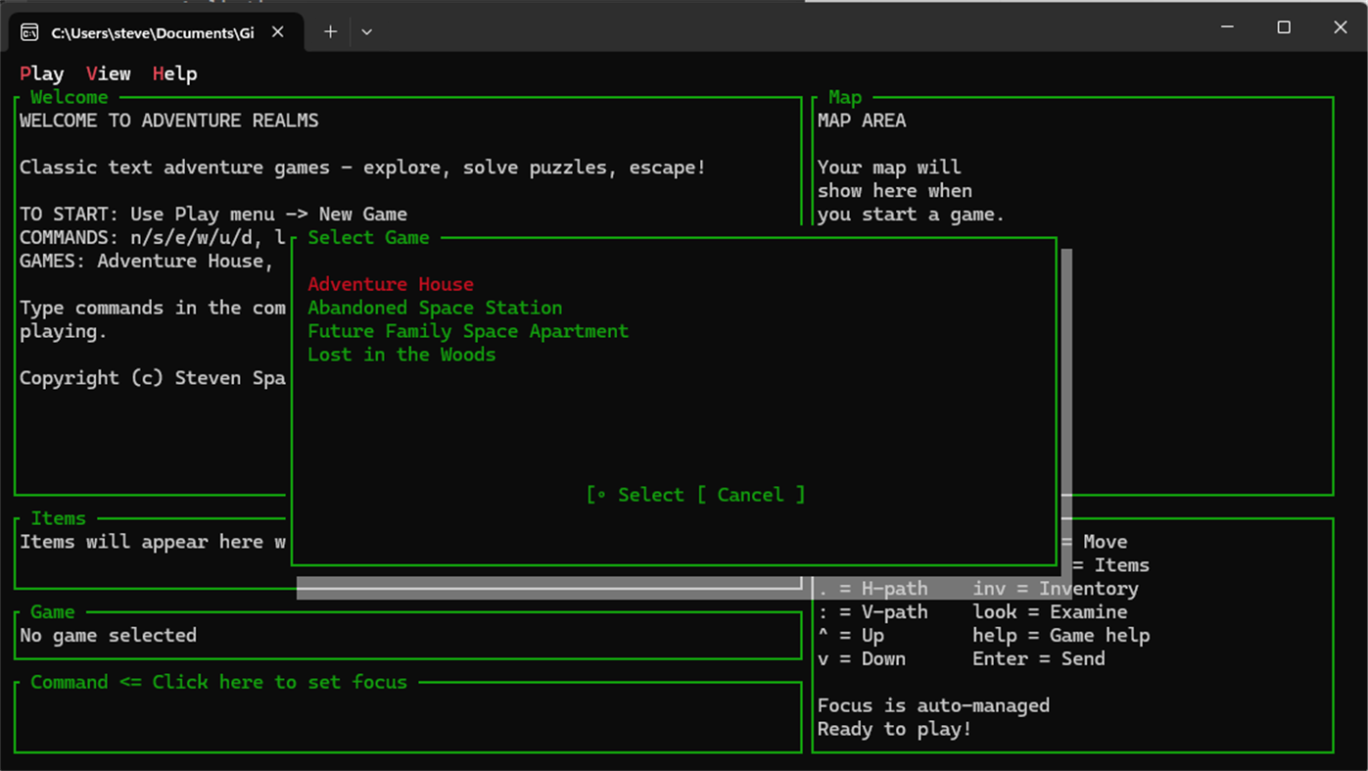Close the terminal window
The image size is (1368, 771).
pos(1341,27)
